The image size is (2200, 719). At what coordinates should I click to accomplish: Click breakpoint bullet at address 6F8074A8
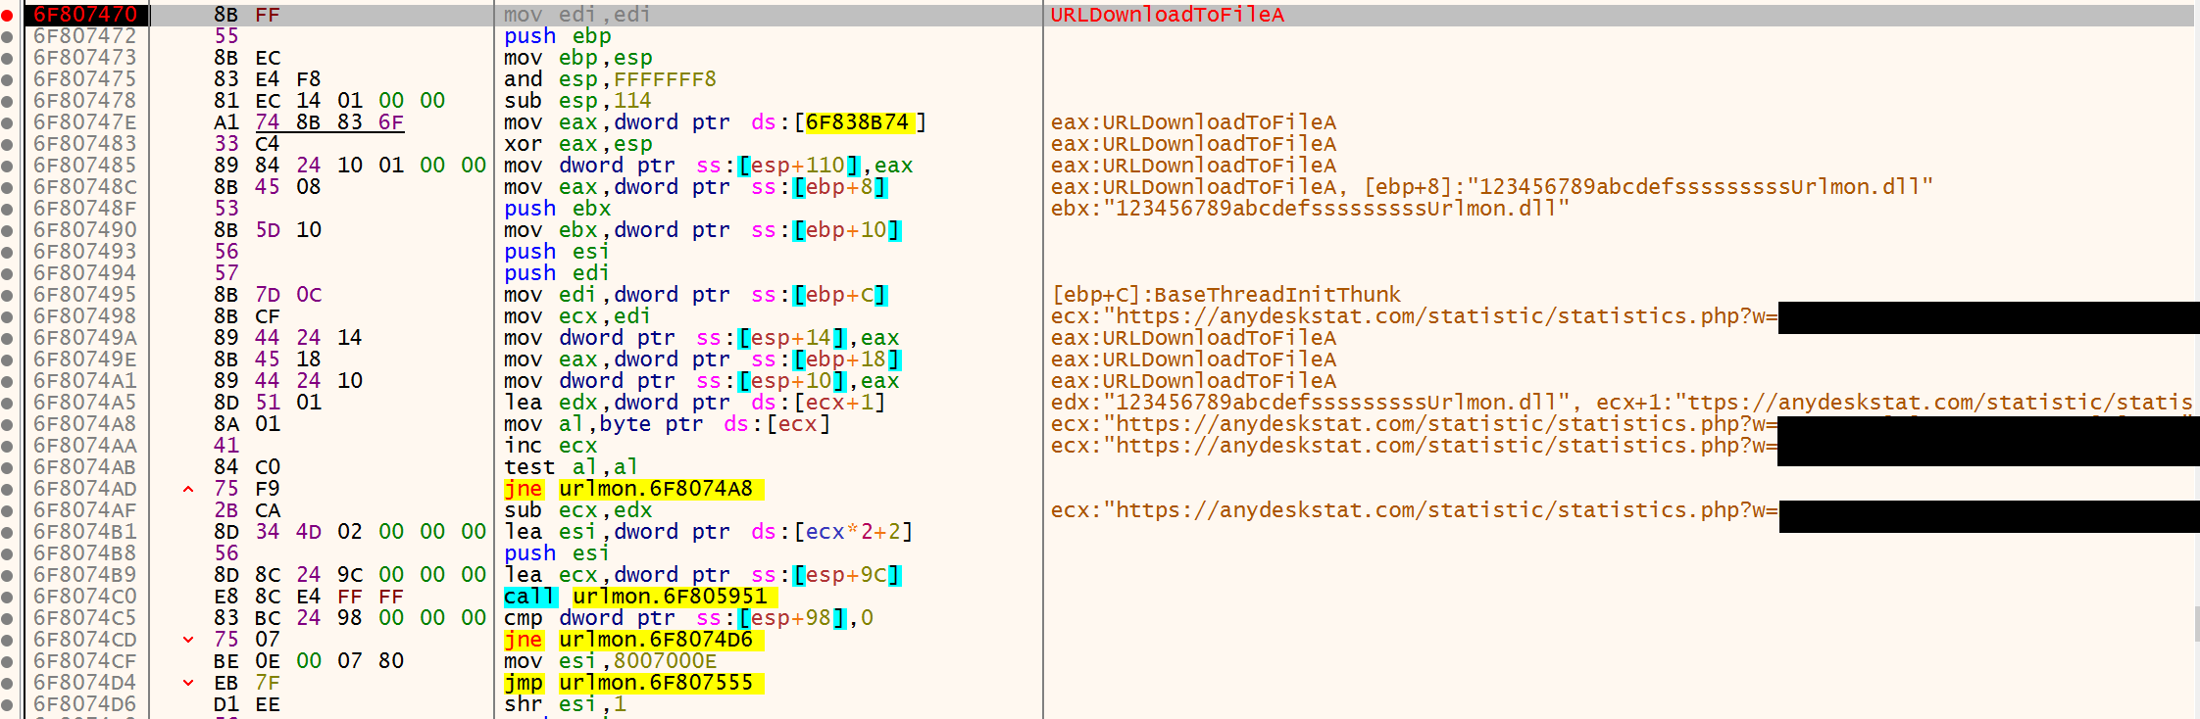pos(8,424)
